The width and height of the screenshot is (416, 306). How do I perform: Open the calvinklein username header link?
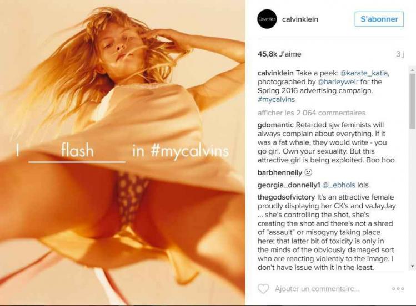pos(300,19)
